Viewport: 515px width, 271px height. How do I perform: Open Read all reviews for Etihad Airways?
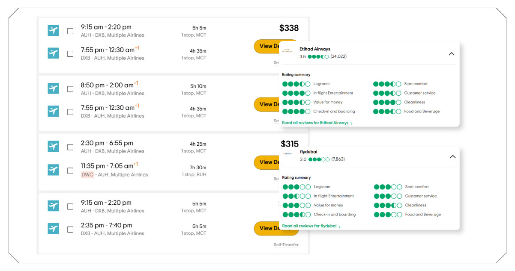point(316,123)
